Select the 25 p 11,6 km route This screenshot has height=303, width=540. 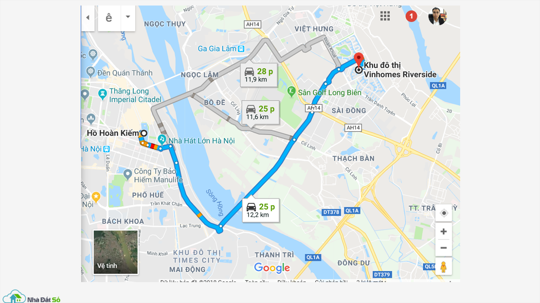coord(261,112)
